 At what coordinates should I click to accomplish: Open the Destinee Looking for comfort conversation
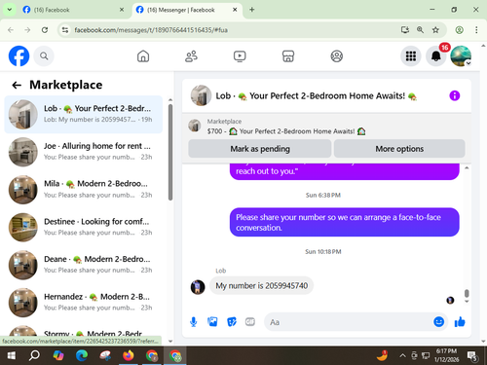point(84,227)
